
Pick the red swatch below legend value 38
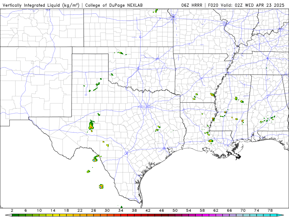pos(138,215)
